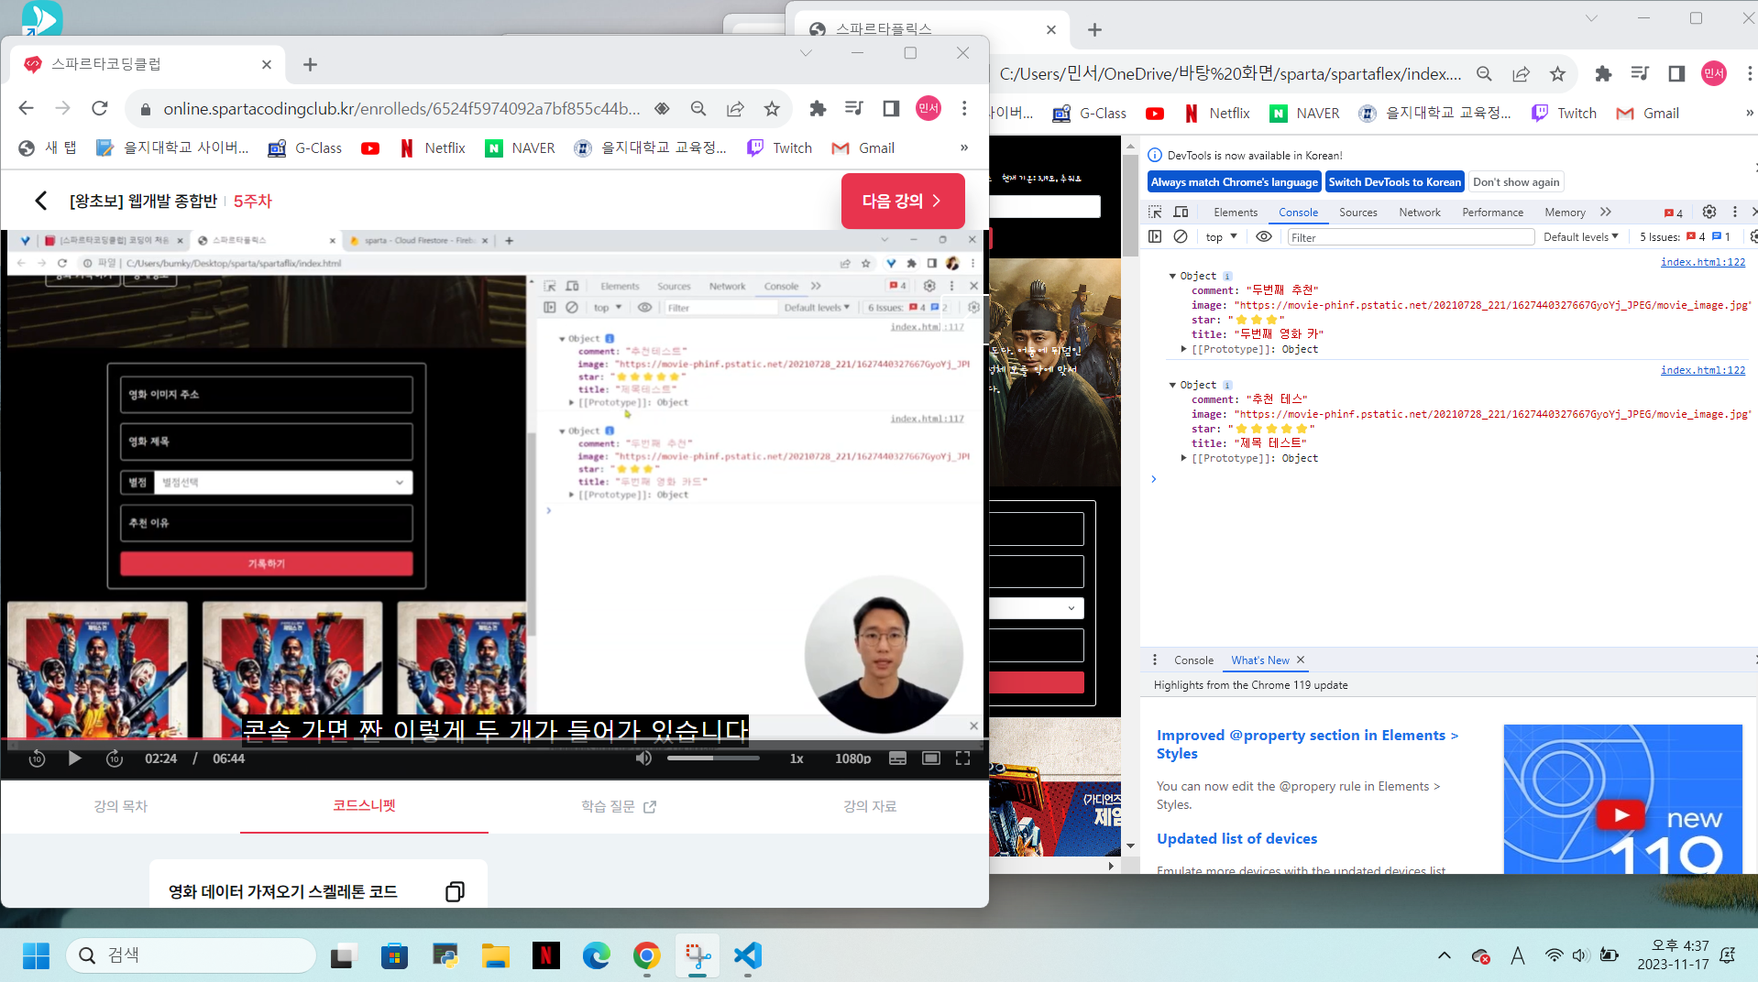Create a live expression eye icon
This screenshot has height=982, width=1758.
(x=1263, y=236)
